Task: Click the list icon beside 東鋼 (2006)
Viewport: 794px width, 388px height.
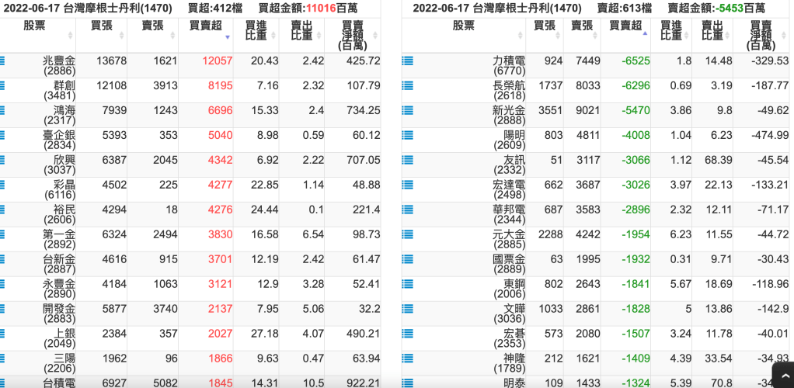Action: [407, 284]
